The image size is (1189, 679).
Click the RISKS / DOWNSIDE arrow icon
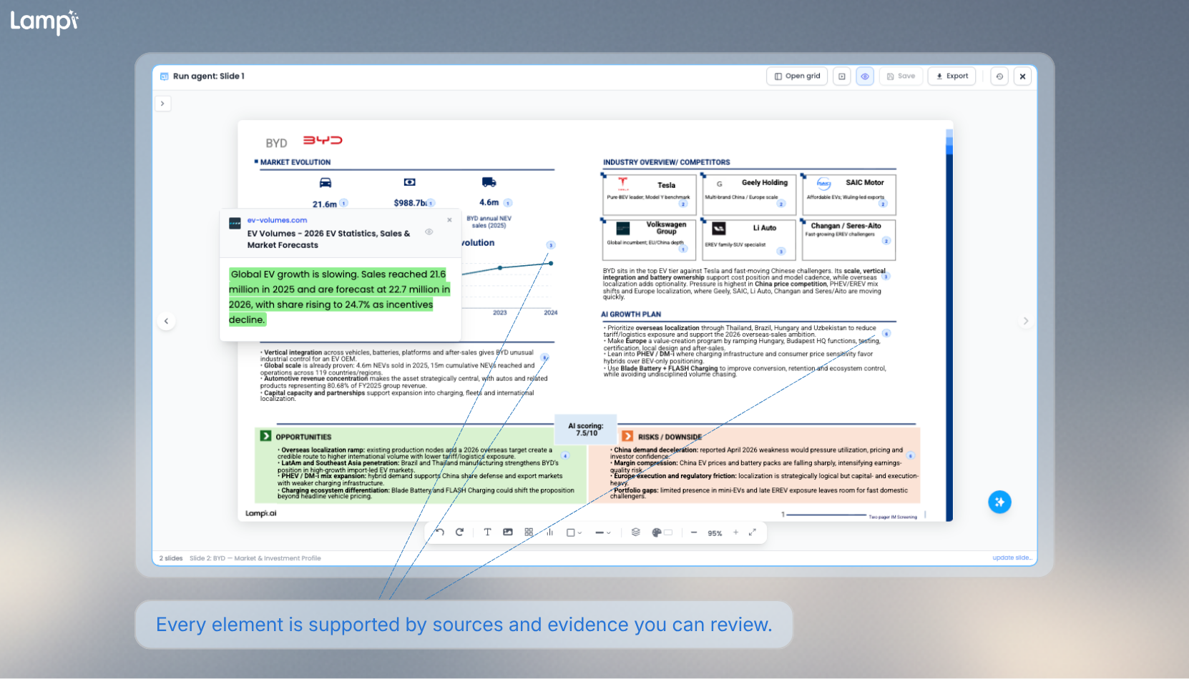[x=627, y=436]
